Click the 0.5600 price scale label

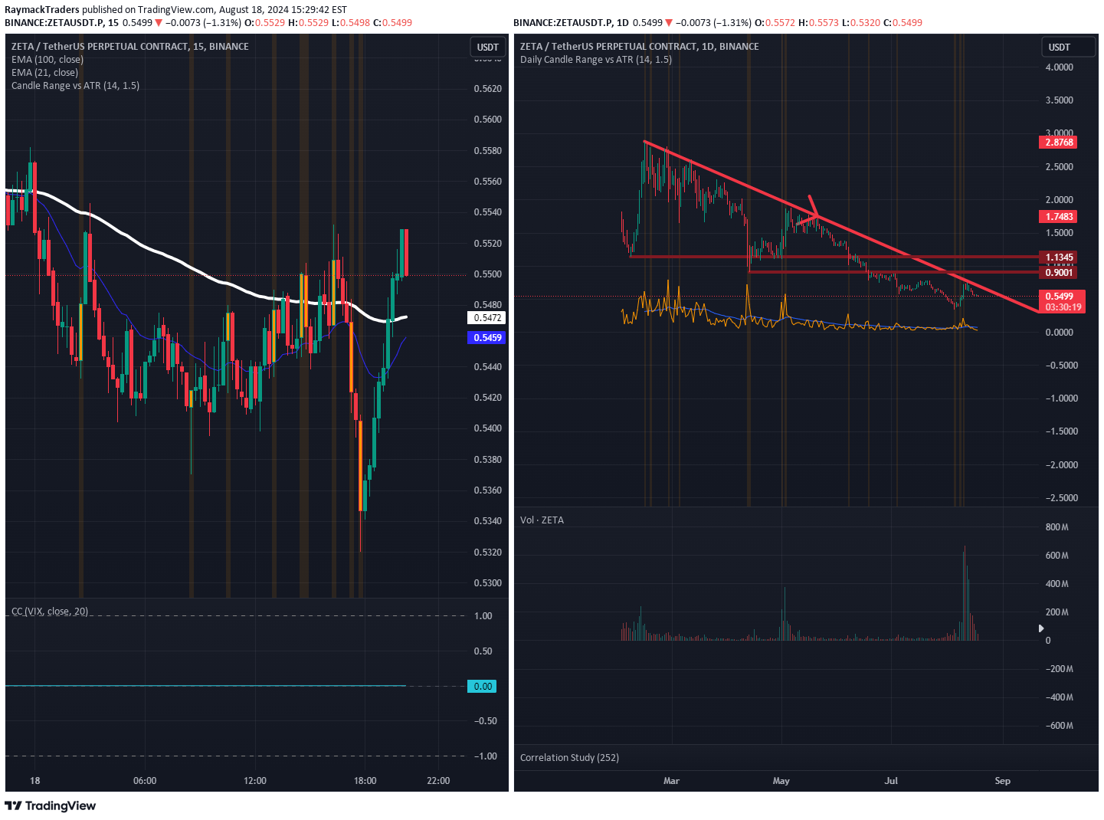[x=488, y=120]
